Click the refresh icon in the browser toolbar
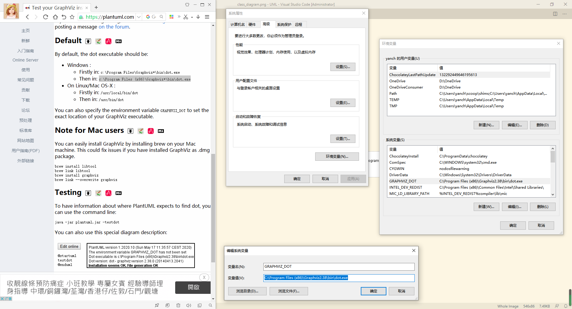Screen dimensions: 572x309 46,17
